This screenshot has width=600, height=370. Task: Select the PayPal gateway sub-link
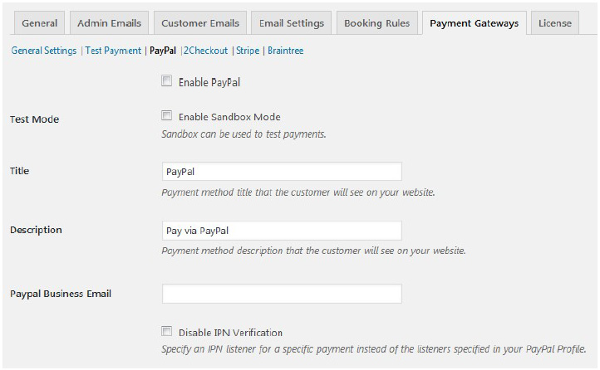(163, 51)
